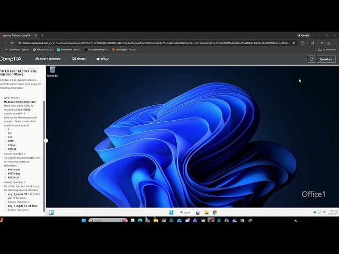339x254 pixels.
Task: Open the Recycle Bin desktop icon
Action: pyautogui.click(x=52, y=72)
